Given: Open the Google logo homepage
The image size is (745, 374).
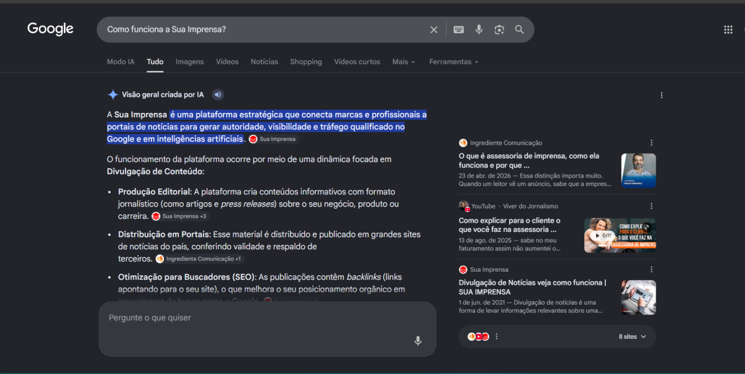Looking at the screenshot, I should tap(50, 29).
